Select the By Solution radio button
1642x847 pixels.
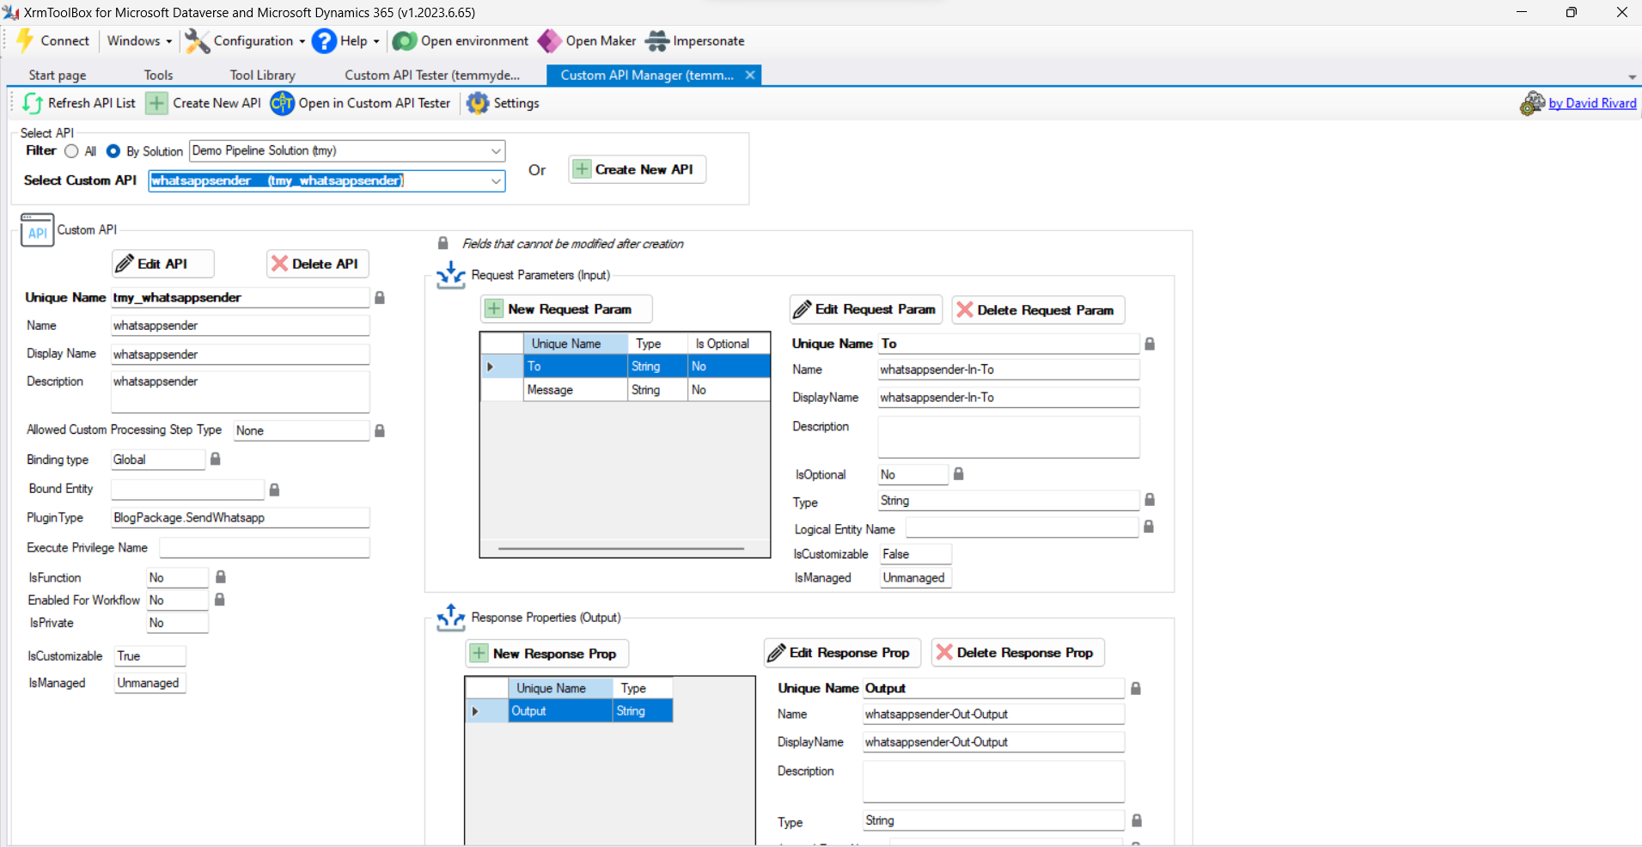(113, 151)
